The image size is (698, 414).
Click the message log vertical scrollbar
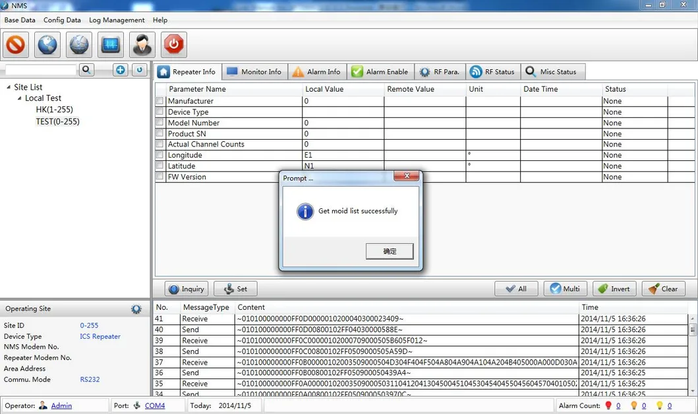(x=693, y=356)
